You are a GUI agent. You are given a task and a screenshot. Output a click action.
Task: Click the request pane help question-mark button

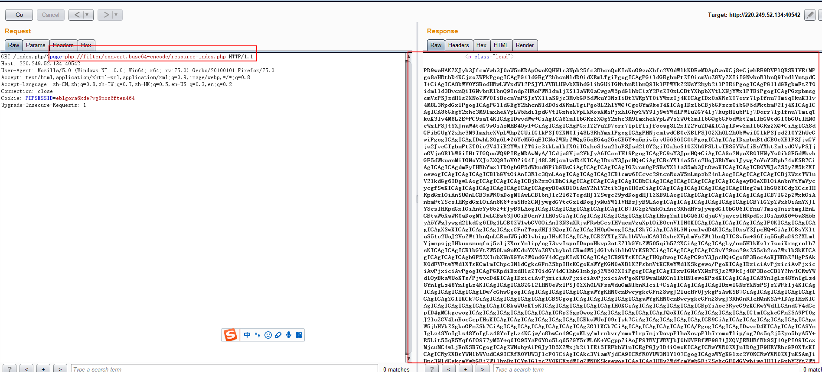10,369
